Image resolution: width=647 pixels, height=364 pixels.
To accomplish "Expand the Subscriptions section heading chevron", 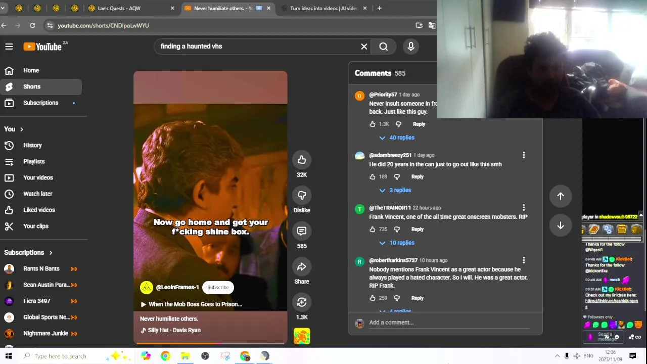I will (x=51, y=253).
